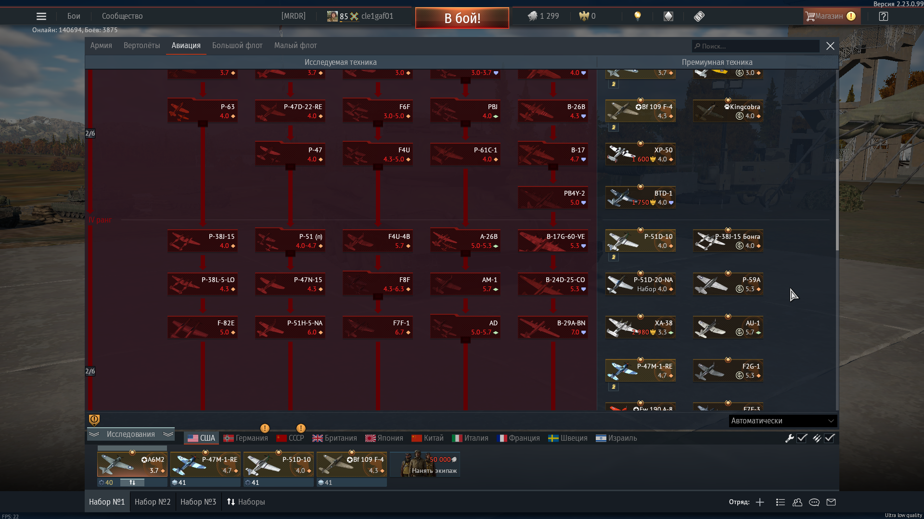
Task: Open the Наборы presets button
Action: [x=246, y=502]
